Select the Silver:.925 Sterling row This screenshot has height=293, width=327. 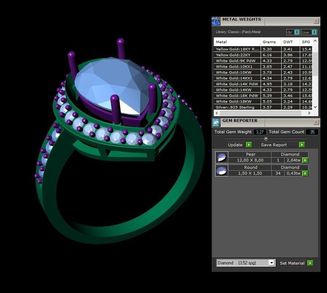[263, 107]
